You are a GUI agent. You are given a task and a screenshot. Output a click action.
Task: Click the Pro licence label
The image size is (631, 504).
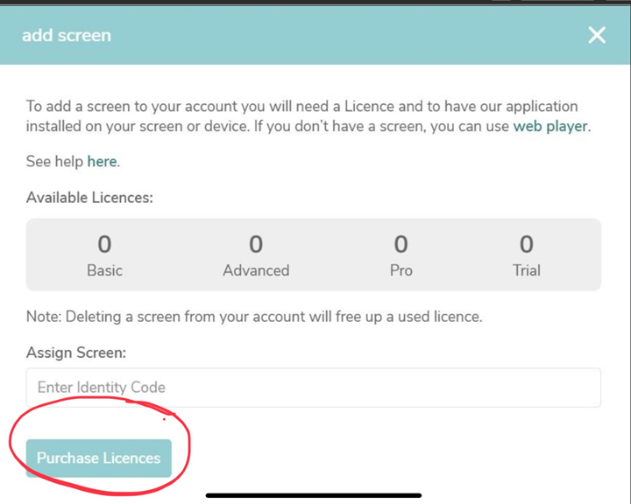pyautogui.click(x=401, y=270)
